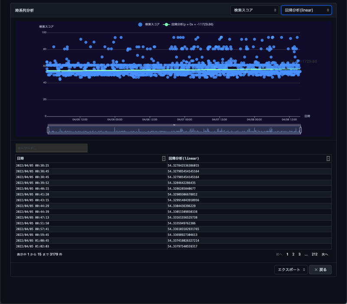The height and width of the screenshot is (304, 347).
Task: Click sort icon in 回帰分析(linear) column header
Action: pyautogui.click(x=328, y=159)
